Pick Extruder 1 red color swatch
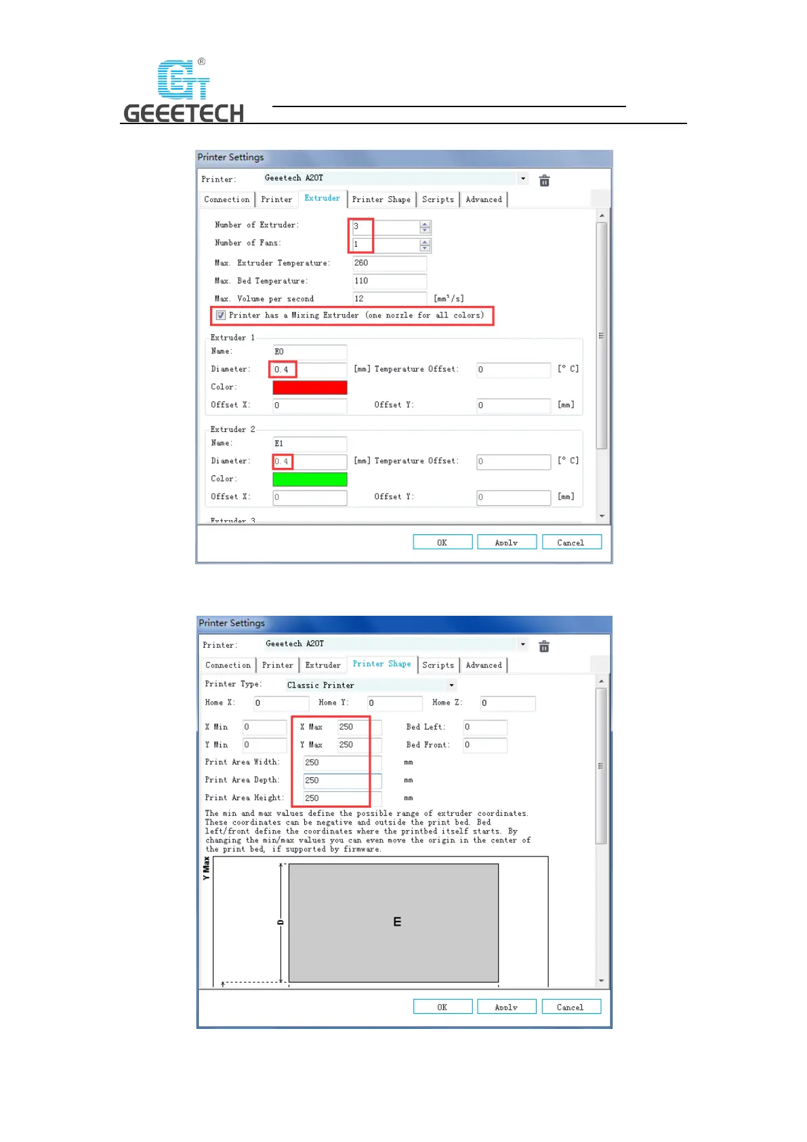This screenshot has width=807, height=1142. point(310,387)
